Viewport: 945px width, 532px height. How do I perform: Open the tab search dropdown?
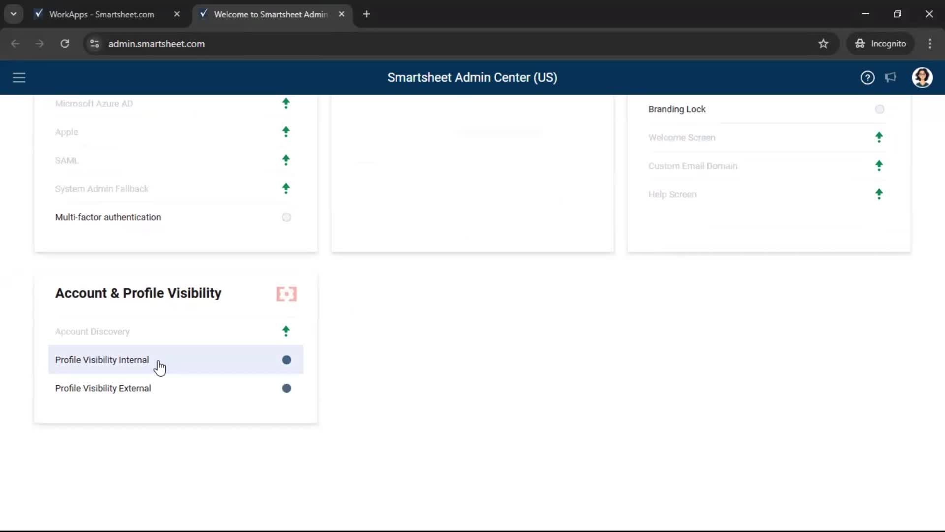pos(13,14)
